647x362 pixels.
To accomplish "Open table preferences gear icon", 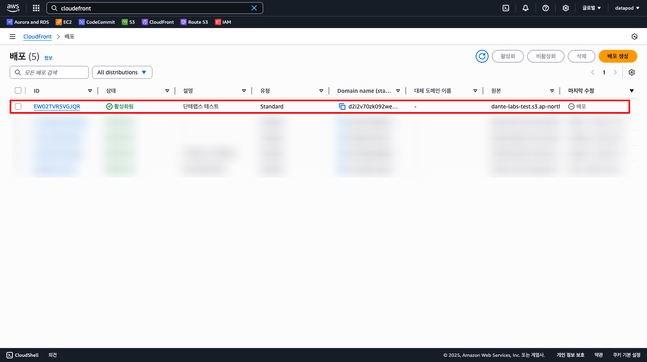I will point(632,72).
